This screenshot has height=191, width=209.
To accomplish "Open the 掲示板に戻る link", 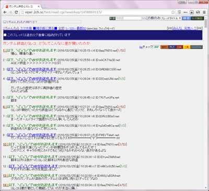I will (45, 28).
